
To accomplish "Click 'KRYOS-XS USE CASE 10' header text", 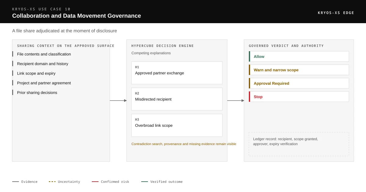I will (x=41, y=9).
